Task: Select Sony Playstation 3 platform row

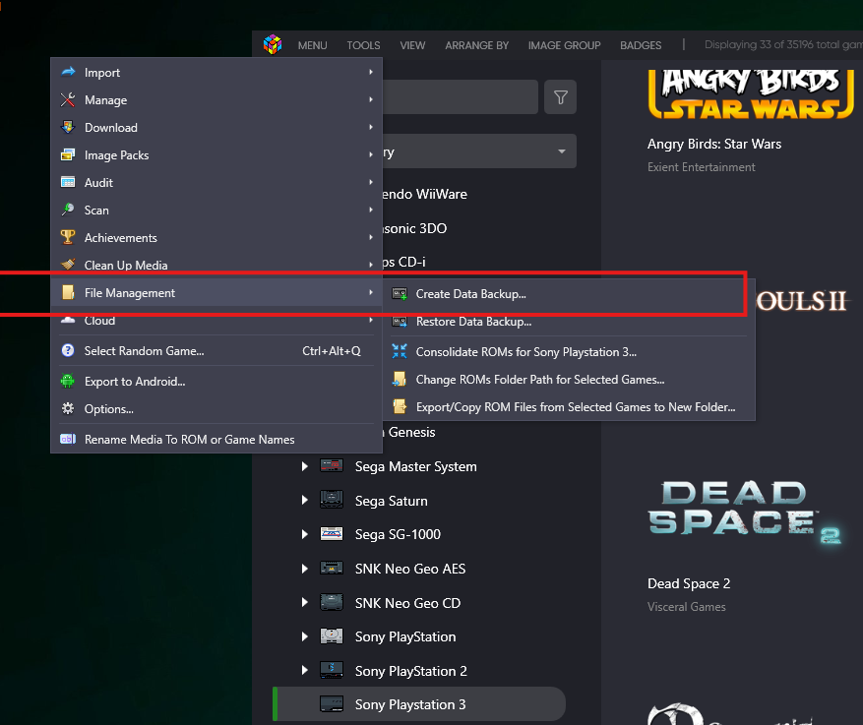Action: click(419, 704)
